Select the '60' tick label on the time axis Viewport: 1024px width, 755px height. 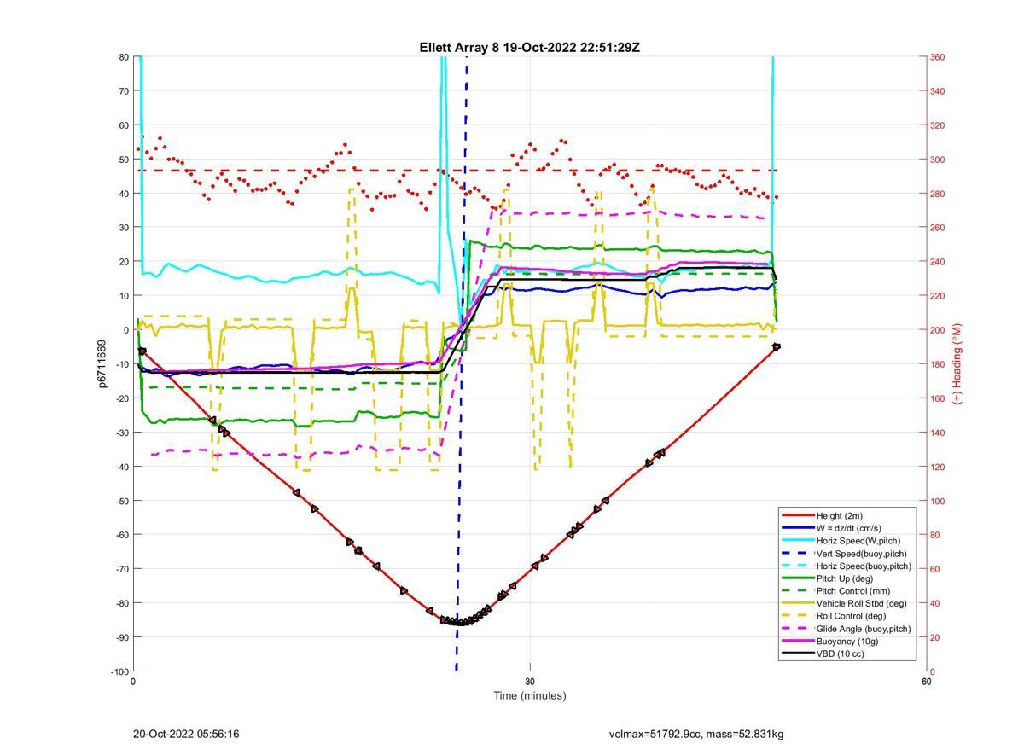point(926,682)
